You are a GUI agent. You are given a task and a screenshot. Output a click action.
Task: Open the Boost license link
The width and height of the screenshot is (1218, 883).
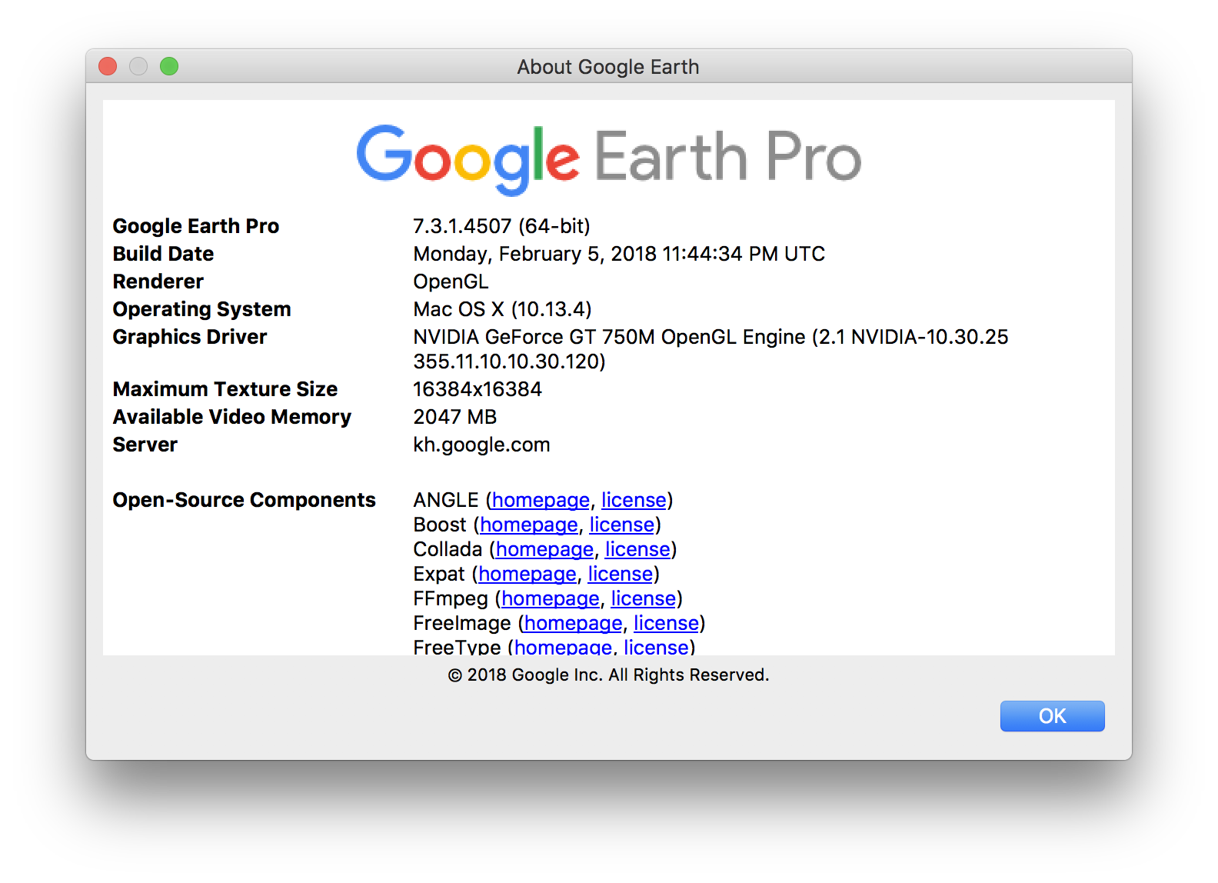pyautogui.click(x=622, y=525)
